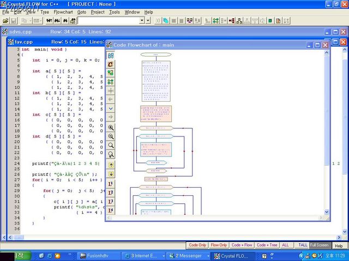The height and width of the screenshot is (261, 349).
Task: Click the zoom in magnifier icon
Action: (111, 128)
